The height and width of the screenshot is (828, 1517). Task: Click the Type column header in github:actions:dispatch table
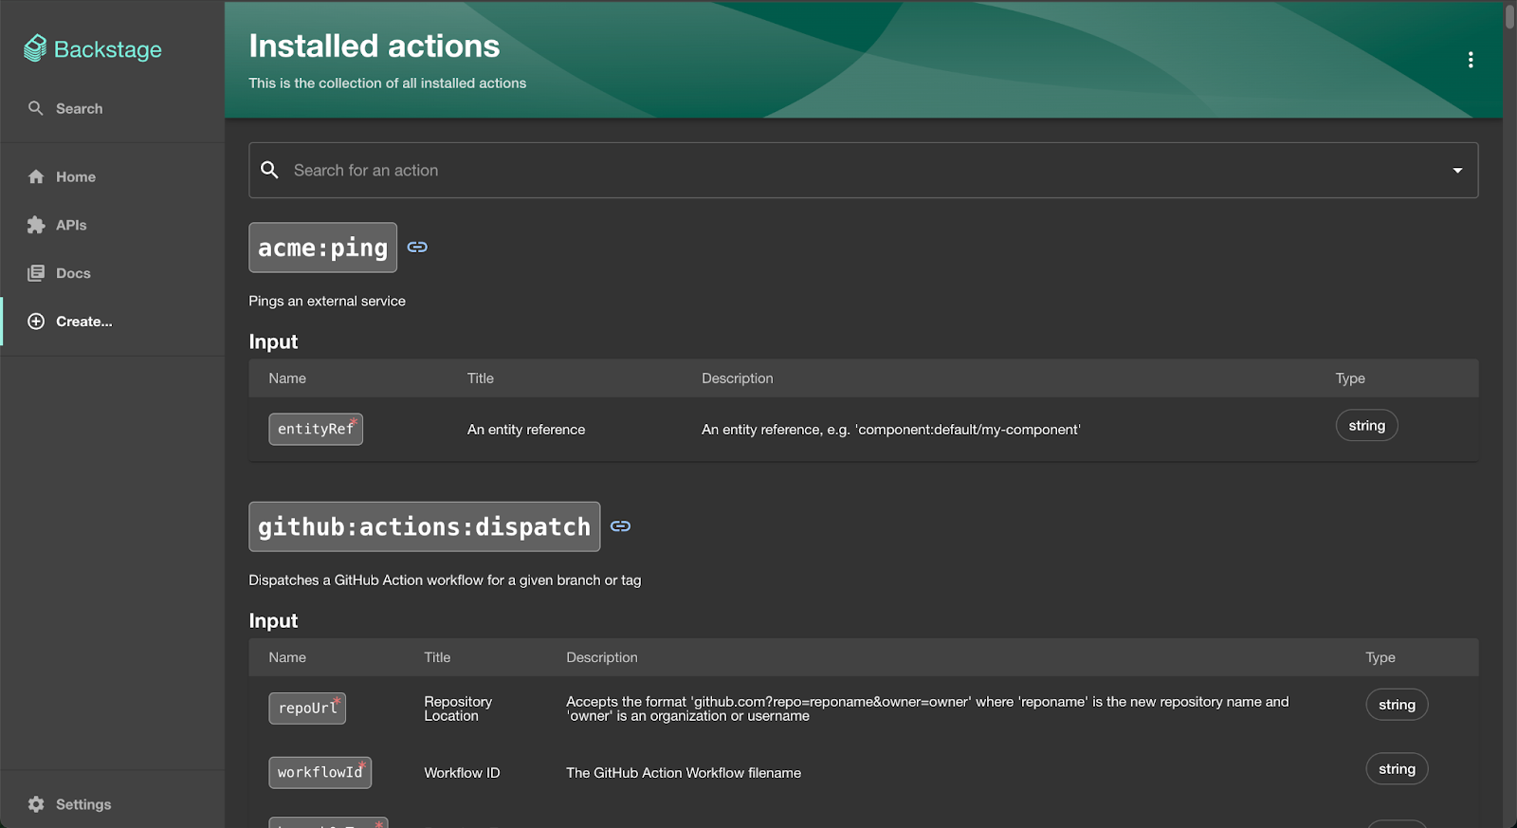(x=1380, y=657)
